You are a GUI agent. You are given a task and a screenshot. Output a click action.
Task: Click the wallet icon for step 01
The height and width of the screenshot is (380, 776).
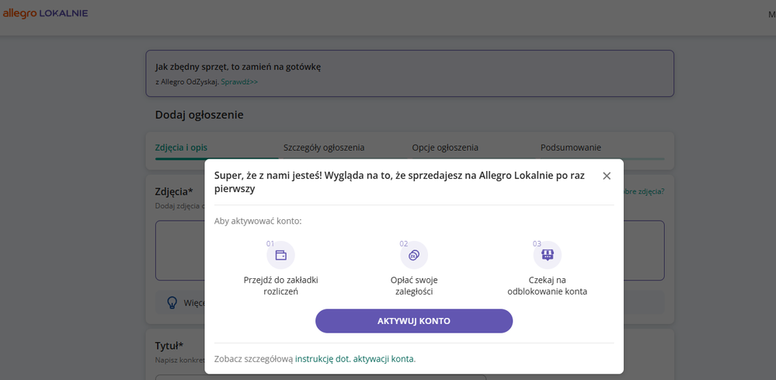point(280,255)
